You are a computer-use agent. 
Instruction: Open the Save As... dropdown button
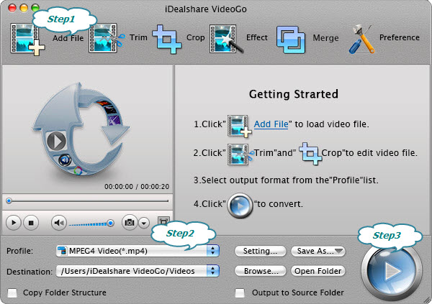point(318,251)
